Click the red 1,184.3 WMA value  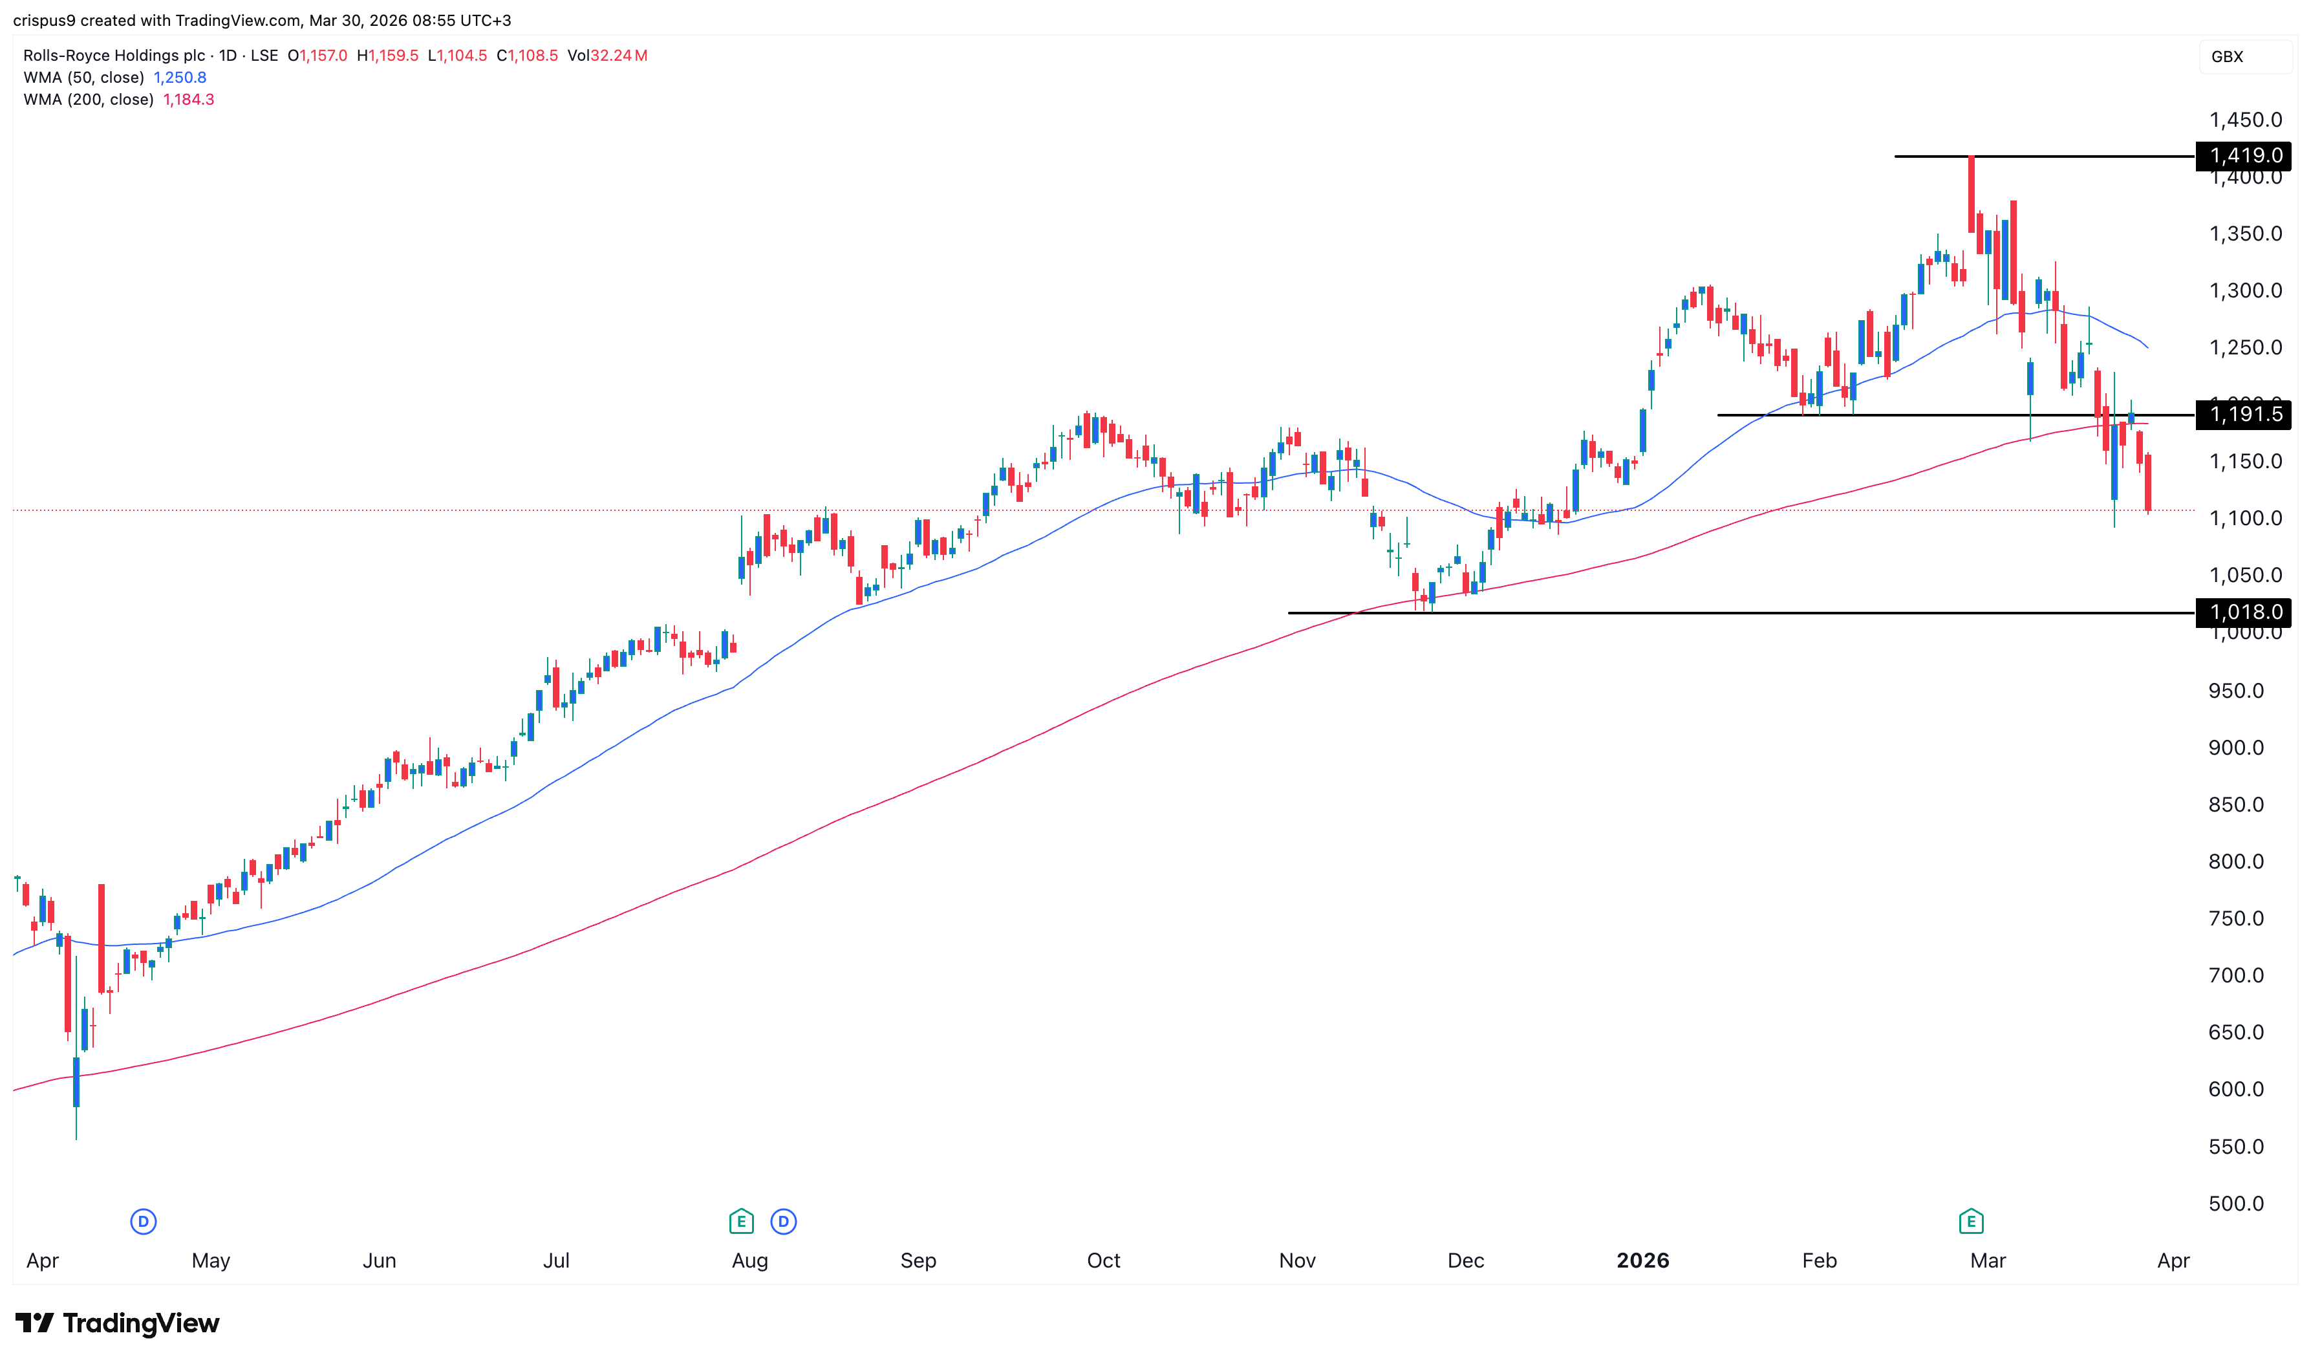point(189,99)
